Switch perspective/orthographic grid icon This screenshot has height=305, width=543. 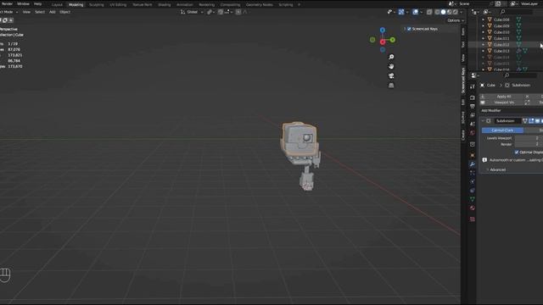(391, 85)
